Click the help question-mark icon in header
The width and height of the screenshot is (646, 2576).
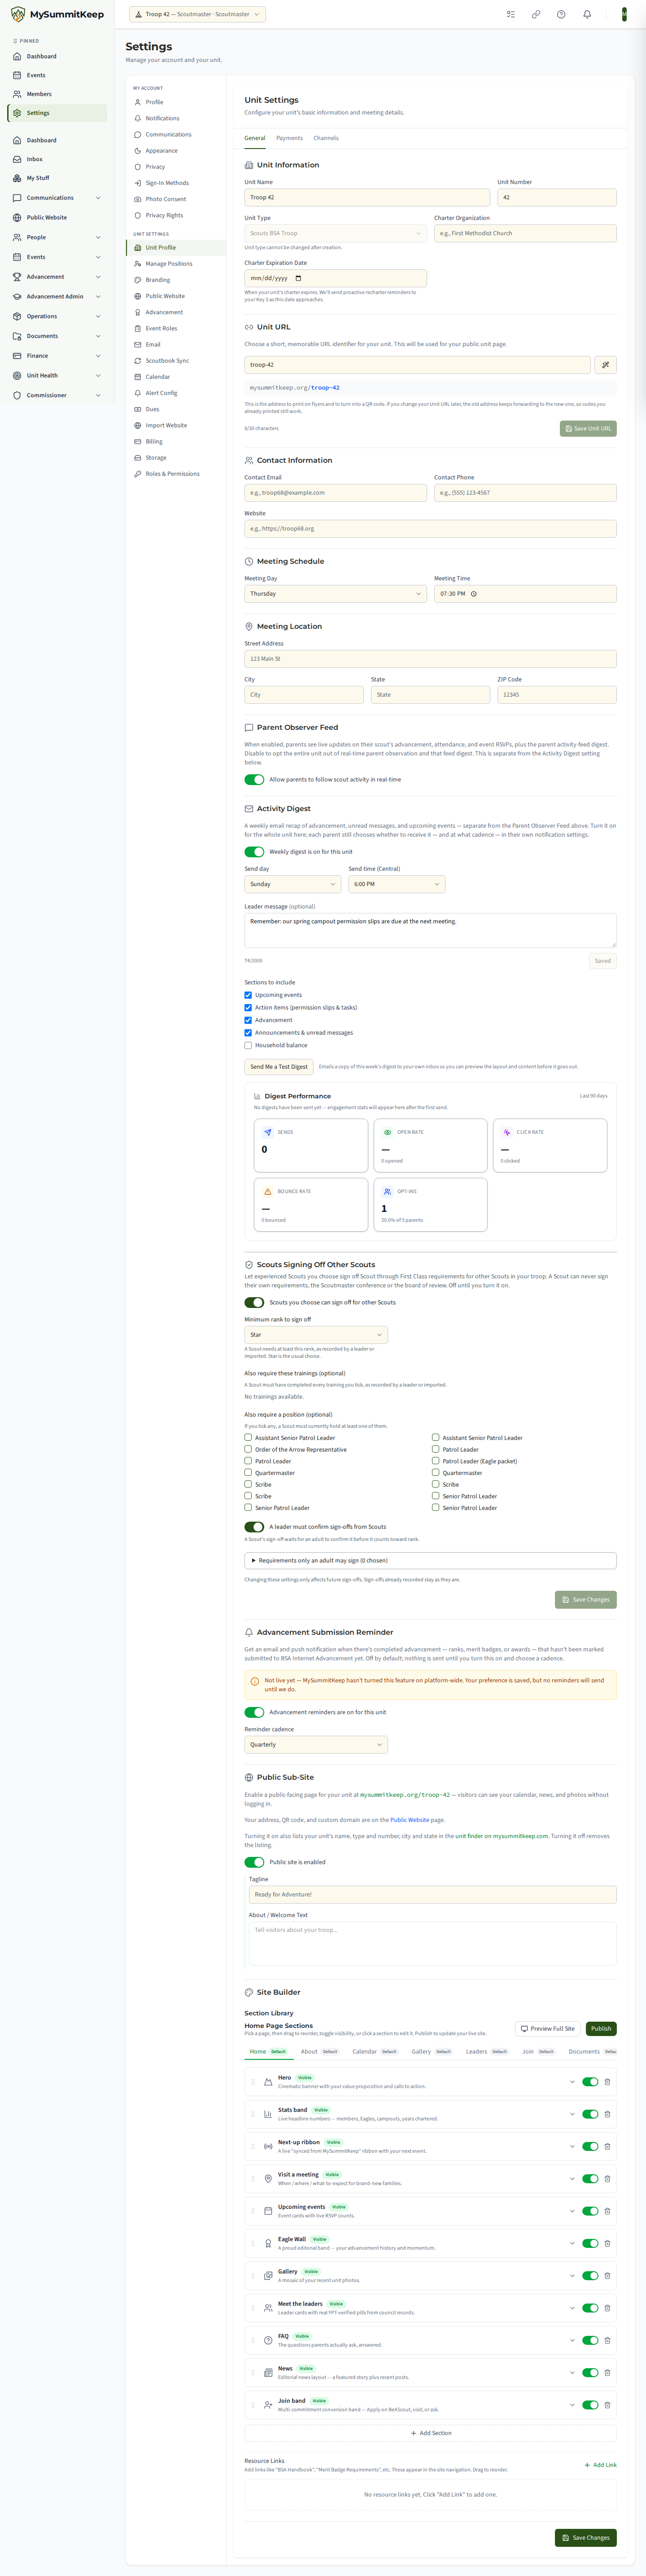561,14
